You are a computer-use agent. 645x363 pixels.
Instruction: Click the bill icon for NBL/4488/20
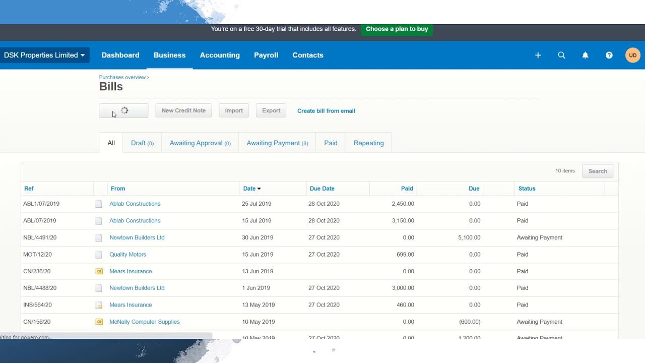click(99, 288)
